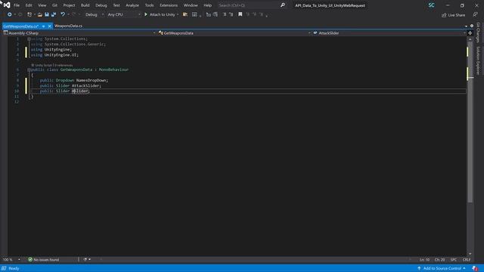This screenshot has width=484, height=272.
Task: Open the Debug menu
Action: [x=101, y=5]
